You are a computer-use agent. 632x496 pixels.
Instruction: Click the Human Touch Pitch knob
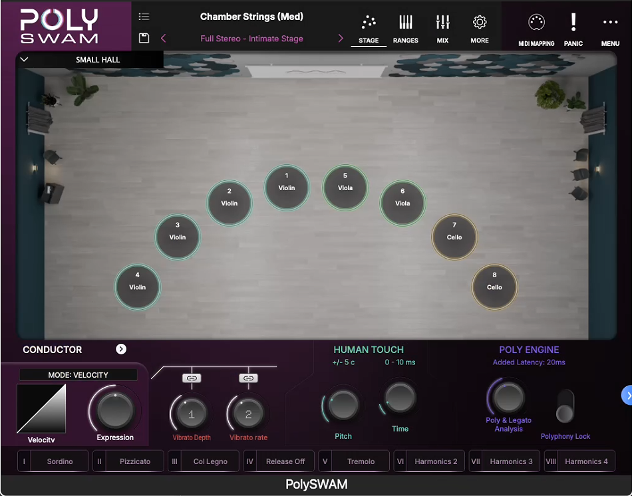(343, 406)
